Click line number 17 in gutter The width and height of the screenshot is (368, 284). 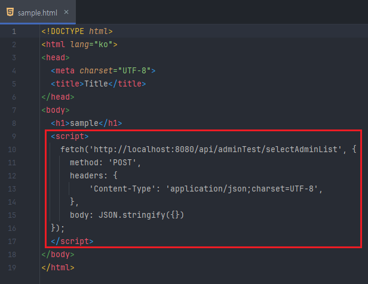click(12, 242)
